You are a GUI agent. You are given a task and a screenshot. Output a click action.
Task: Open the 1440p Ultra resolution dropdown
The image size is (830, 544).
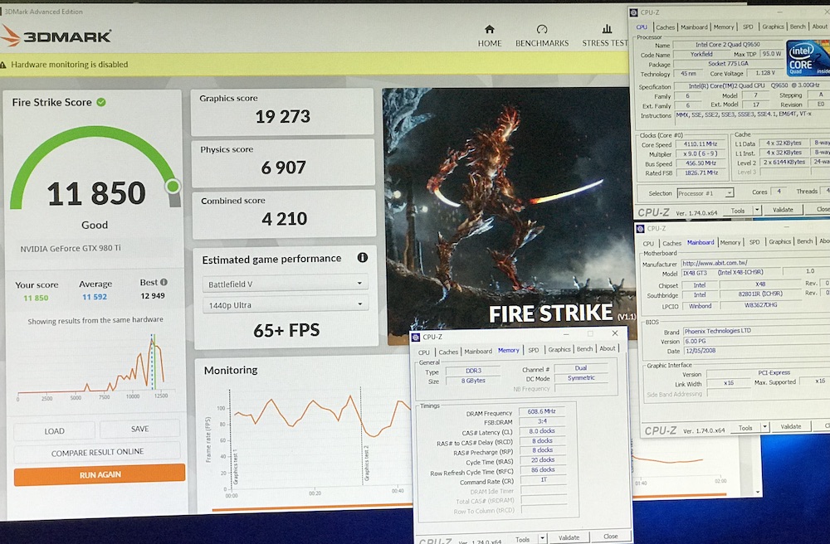[x=286, y=304]
